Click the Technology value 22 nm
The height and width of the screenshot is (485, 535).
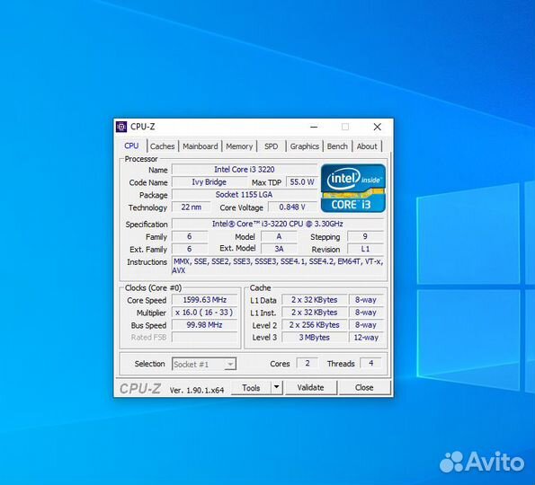click(191, 207)
